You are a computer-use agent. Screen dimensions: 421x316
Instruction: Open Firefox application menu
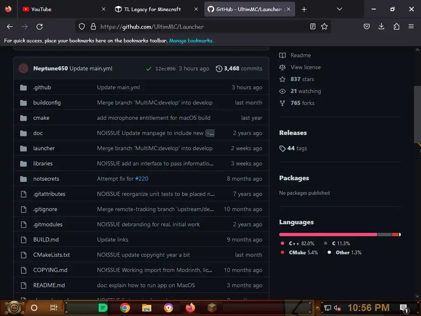(411, 26)
